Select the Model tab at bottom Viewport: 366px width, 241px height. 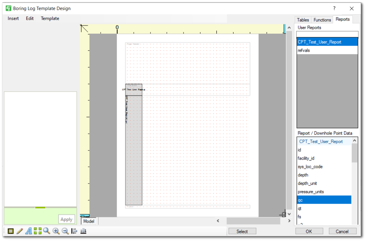pos(88,221)
